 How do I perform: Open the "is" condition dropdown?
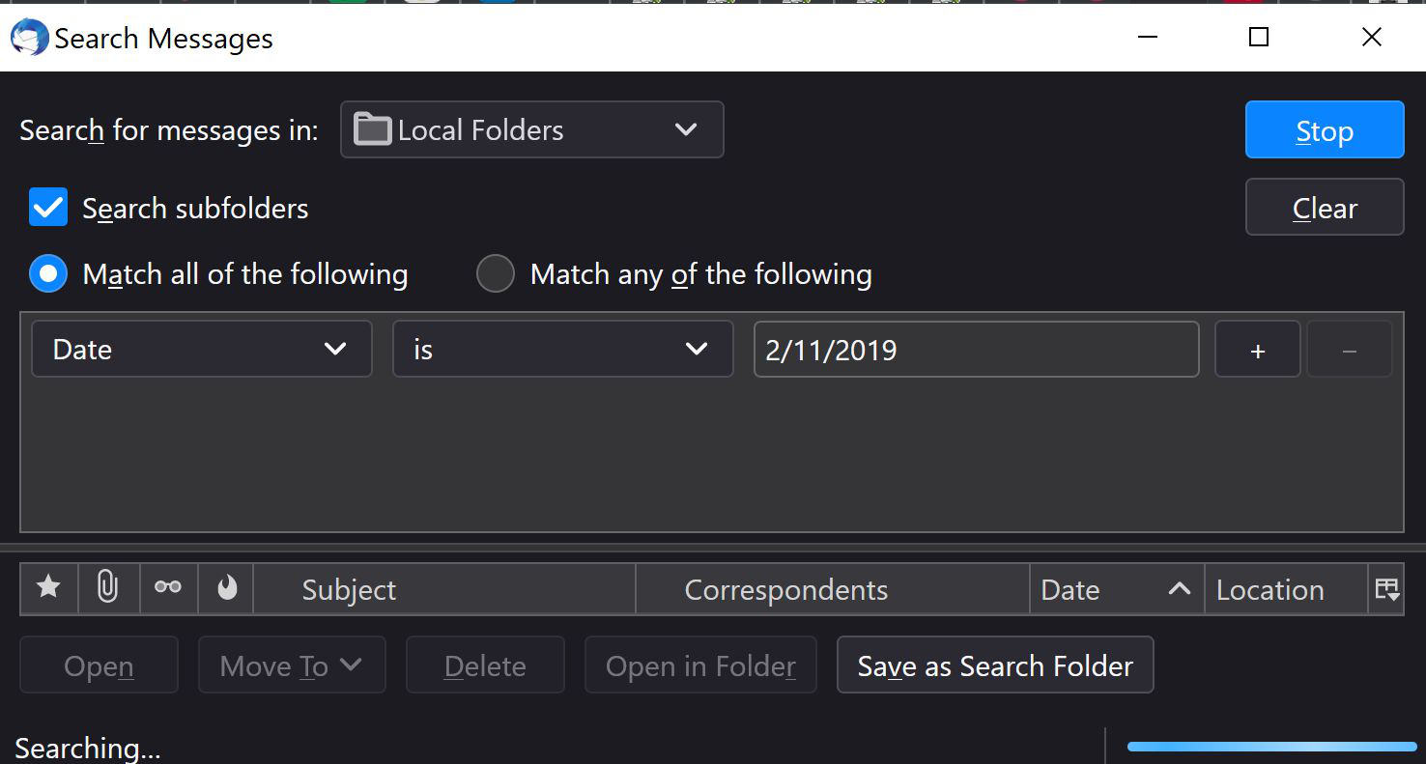[x=562, y=350]
